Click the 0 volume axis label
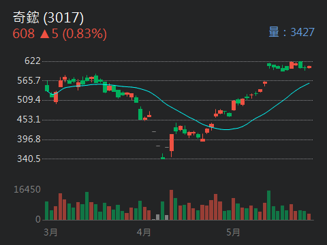327x245 pixels. [x=38, y=219]
